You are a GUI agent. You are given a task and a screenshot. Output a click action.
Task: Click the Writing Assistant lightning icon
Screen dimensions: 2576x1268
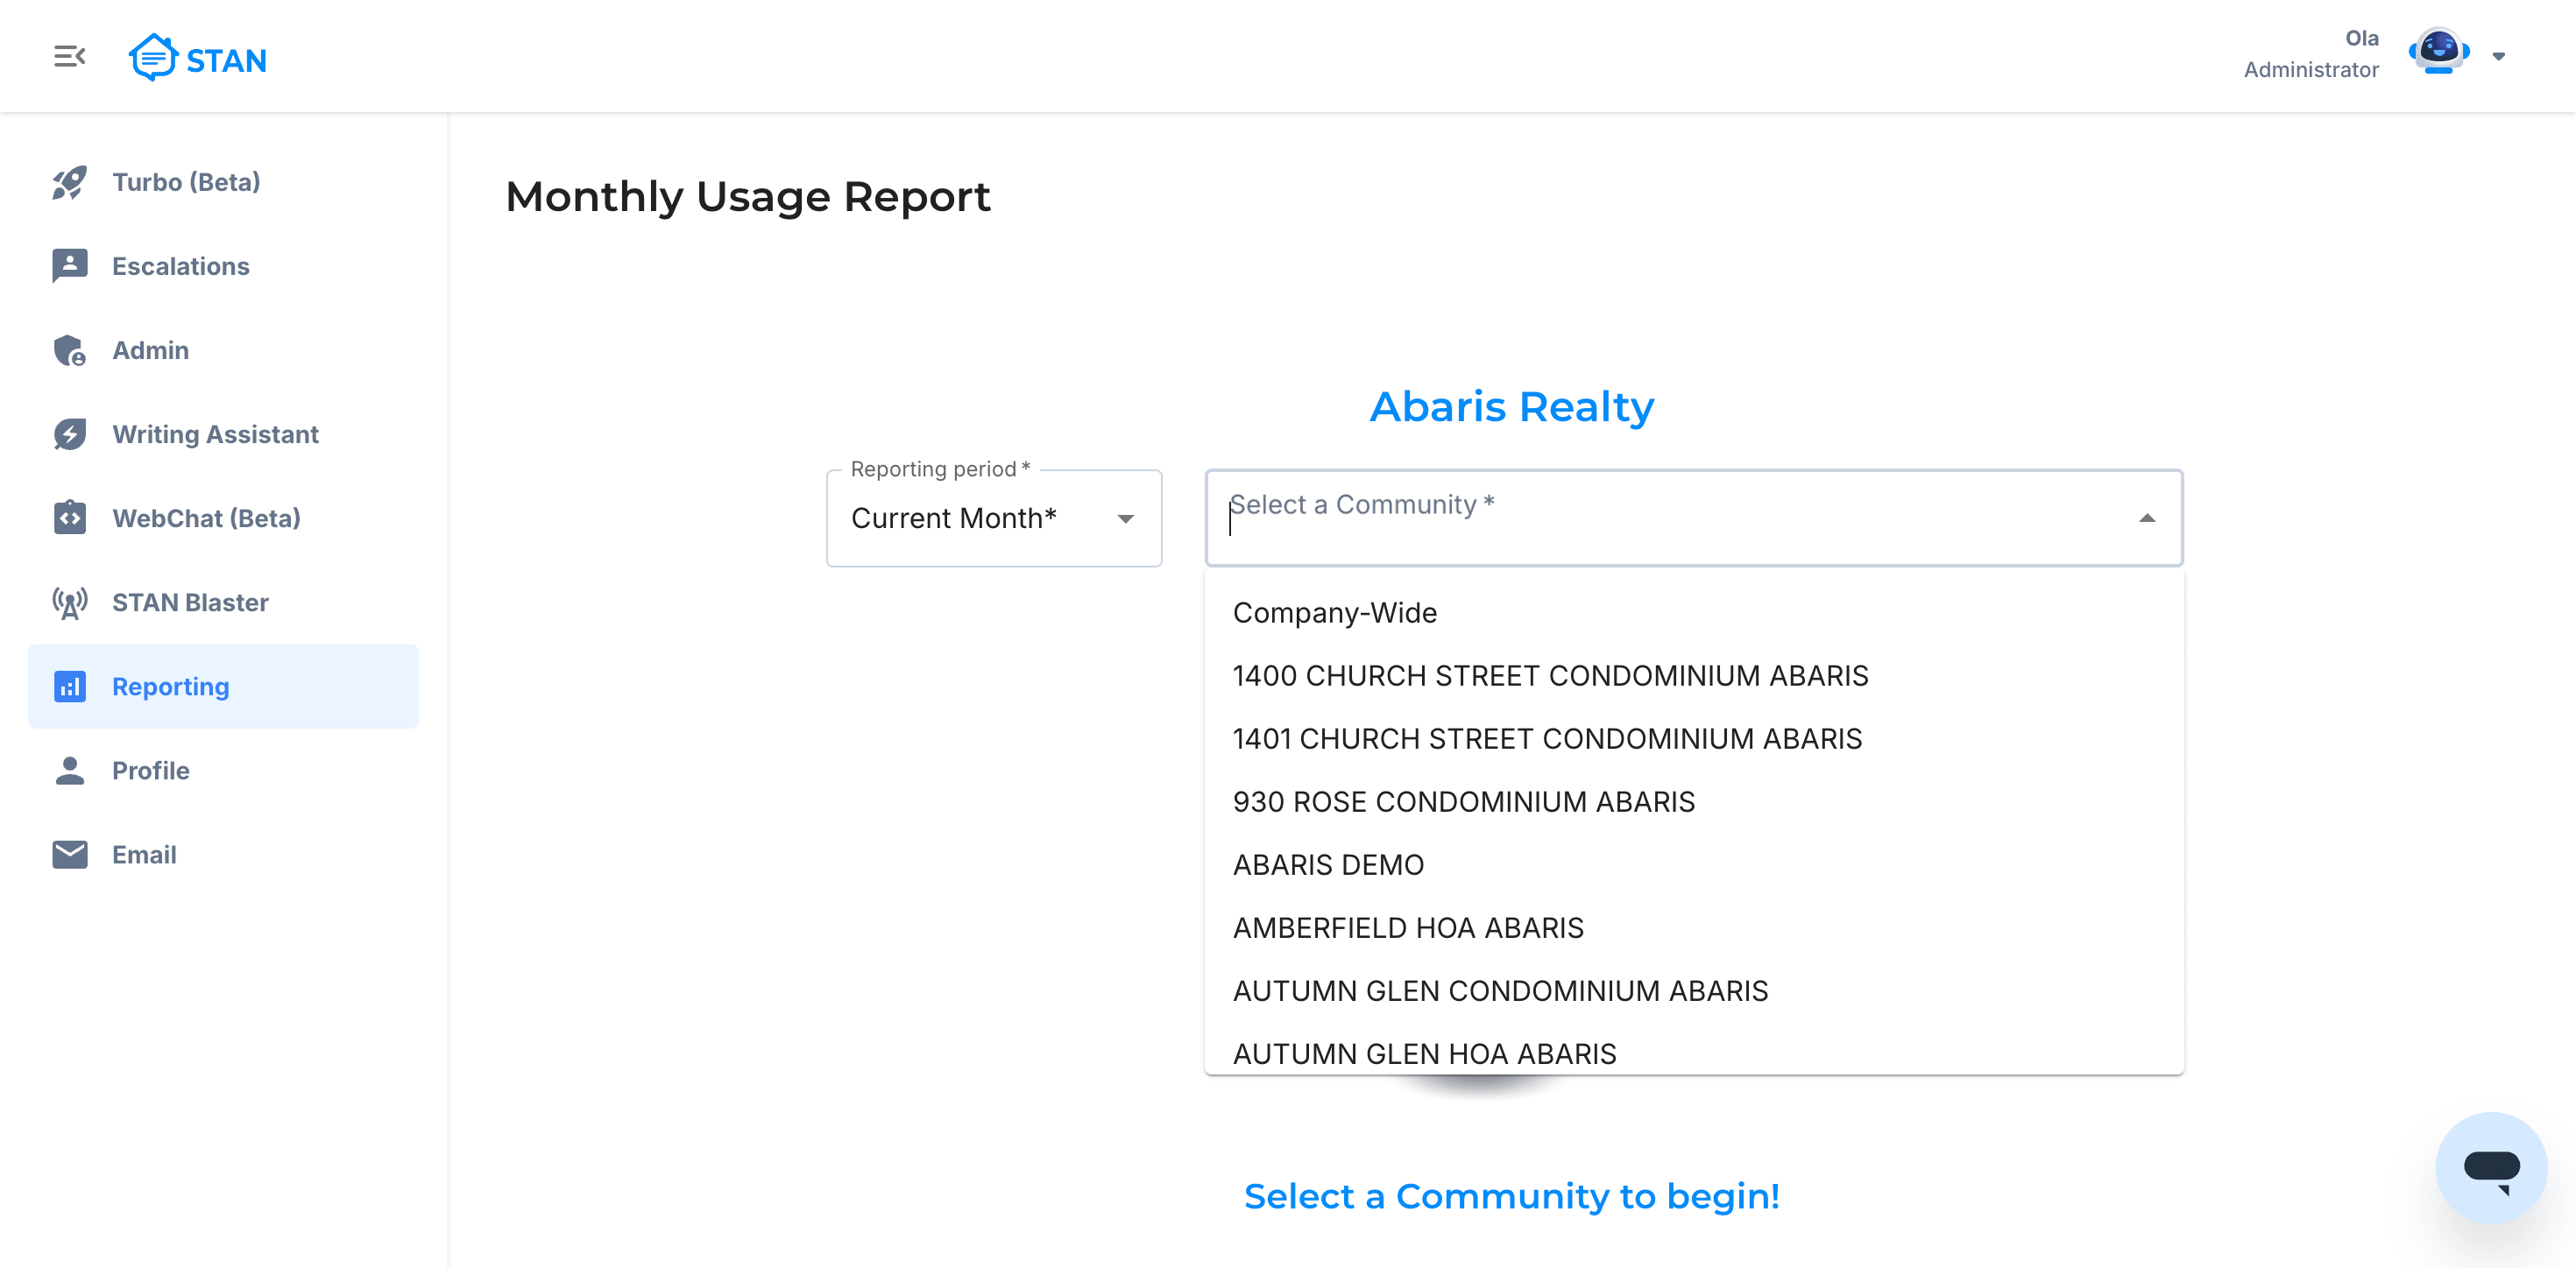click(69, 434)
